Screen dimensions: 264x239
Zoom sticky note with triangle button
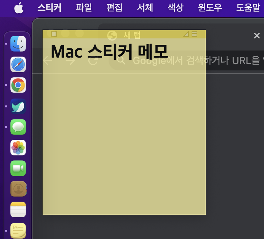186,34
